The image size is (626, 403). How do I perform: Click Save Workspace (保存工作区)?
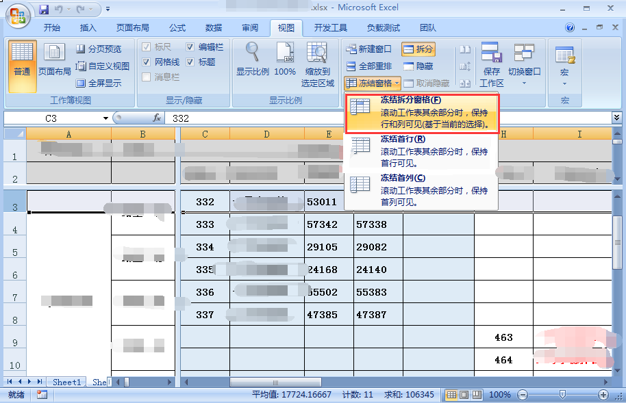coord(492,64)
